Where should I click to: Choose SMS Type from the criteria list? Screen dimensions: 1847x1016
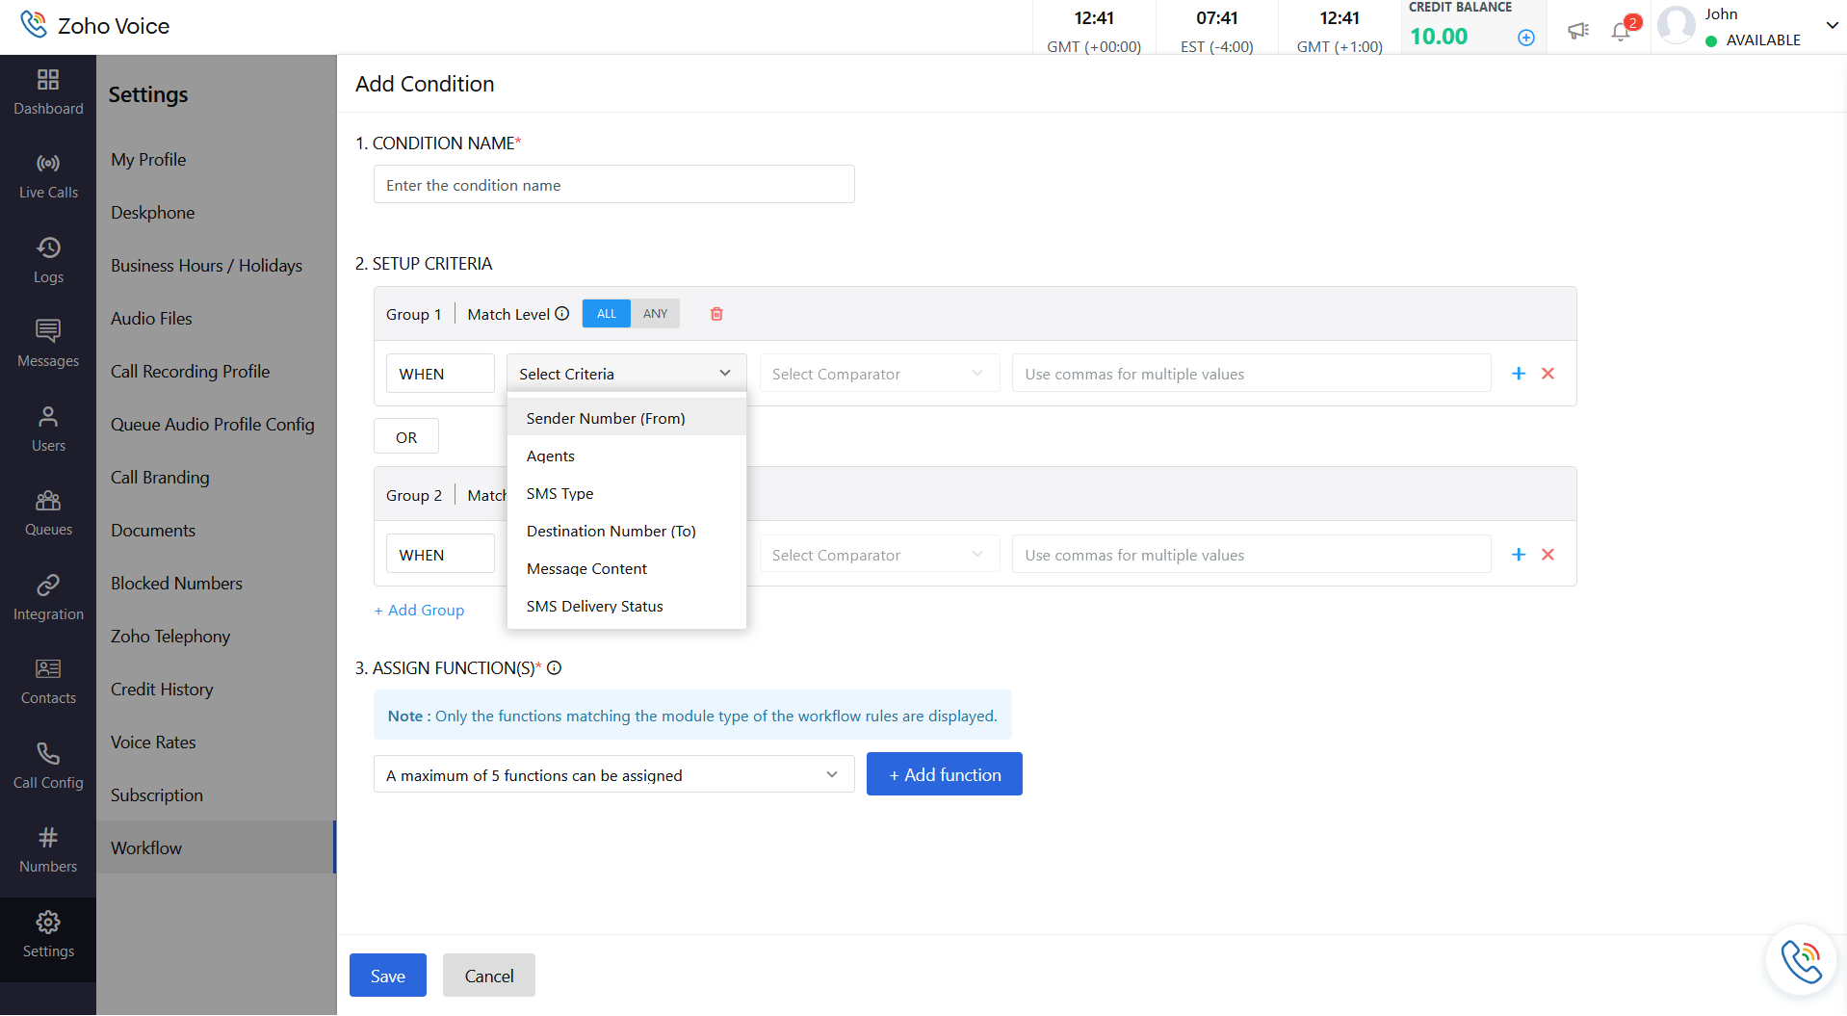click(x=627, y=494)
